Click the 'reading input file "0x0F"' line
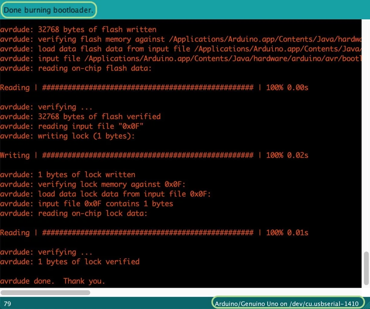370x309 pixels. click(72, 126)
